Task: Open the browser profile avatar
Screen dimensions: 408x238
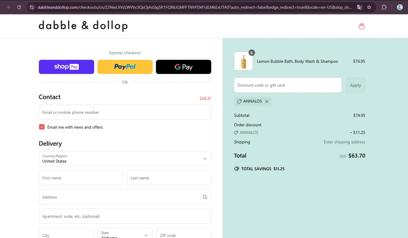Action: click(x=400, y=7)
